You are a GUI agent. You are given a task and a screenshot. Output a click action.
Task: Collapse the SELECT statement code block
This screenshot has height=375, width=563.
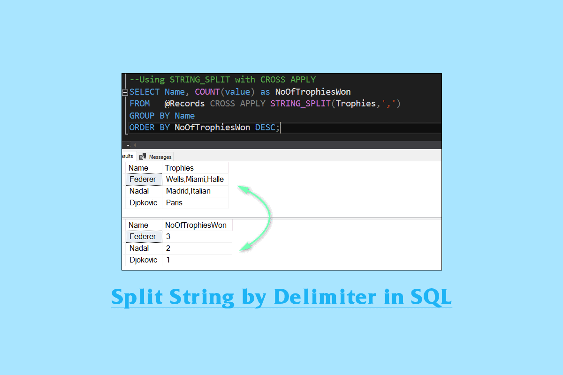[124, 91]
